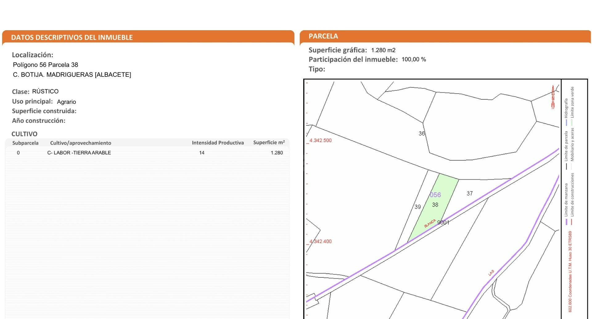The height and width of the screenshot is (319, 592).
Task: Select parcel 36 label on map
Action: tap(422, 133)
